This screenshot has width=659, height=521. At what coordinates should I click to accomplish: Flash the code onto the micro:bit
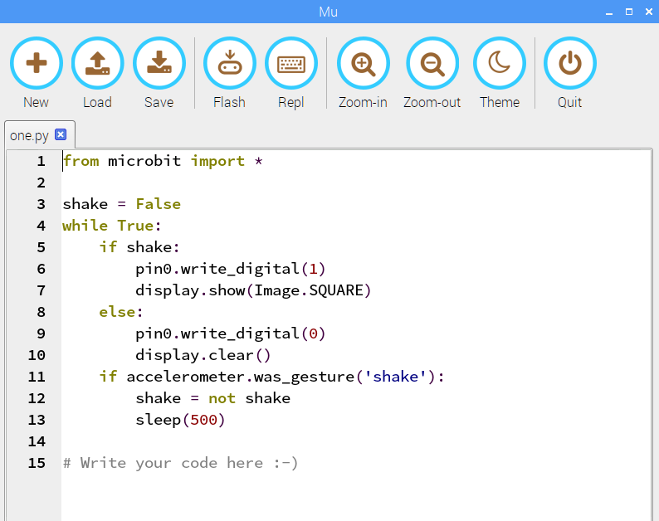[x=229, y=64]
